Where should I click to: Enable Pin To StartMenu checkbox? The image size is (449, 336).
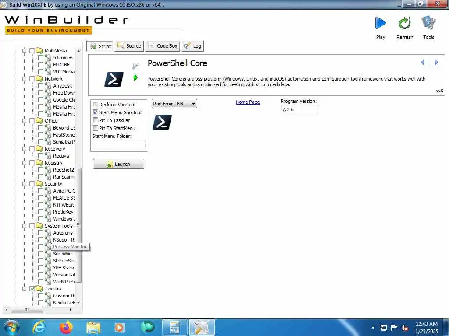[95, 128]
